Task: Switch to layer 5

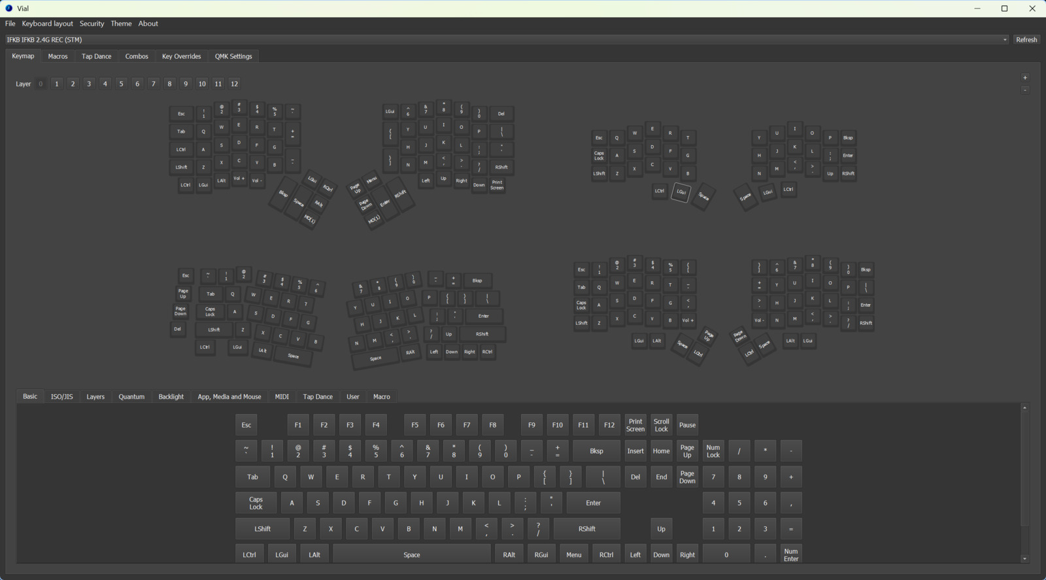Action: point(121,84)
